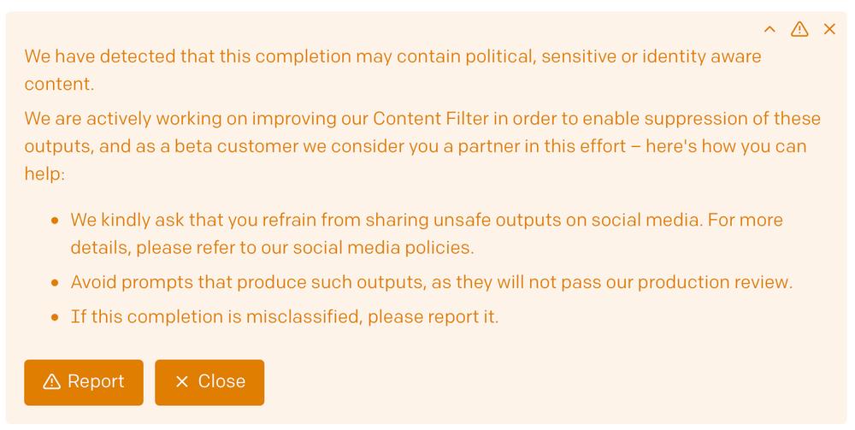
Task: Click the word 'help:' ending the paragraph
Action: (44, 174)
